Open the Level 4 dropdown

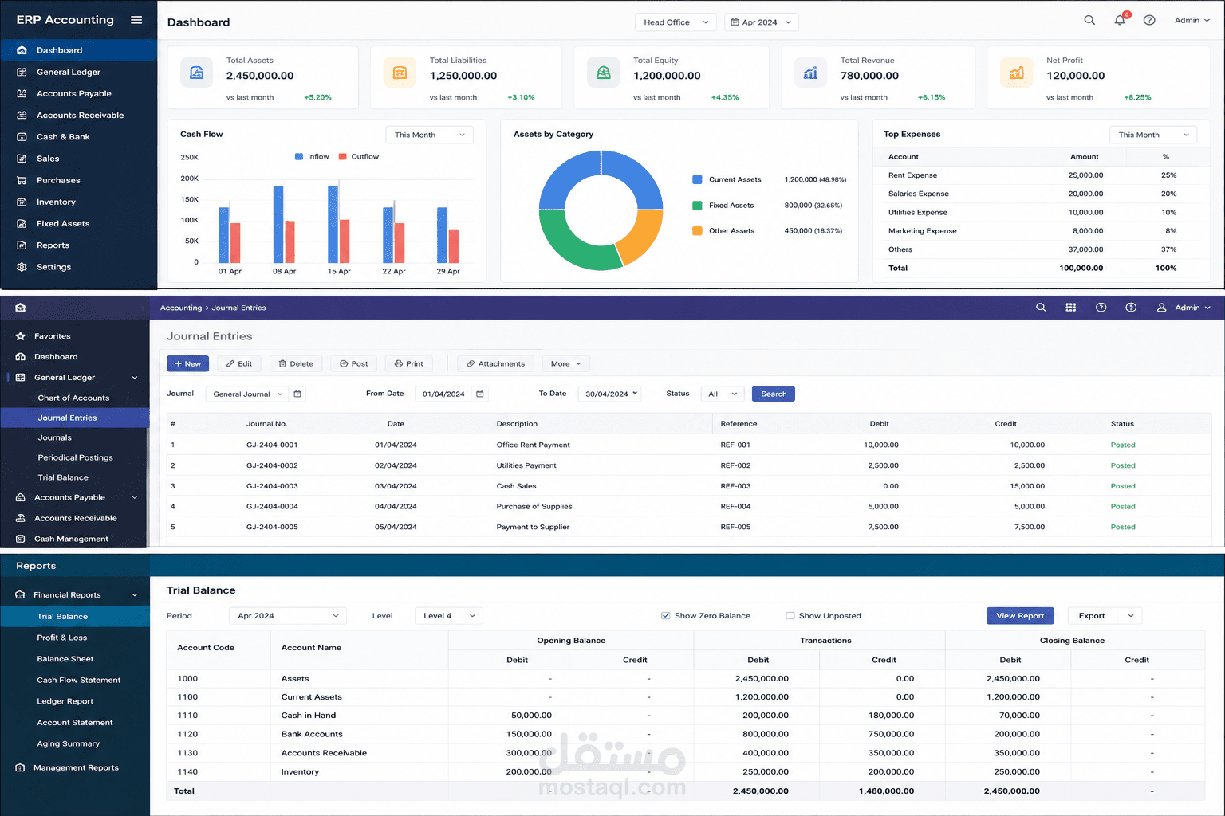click(x=449, y=616)
